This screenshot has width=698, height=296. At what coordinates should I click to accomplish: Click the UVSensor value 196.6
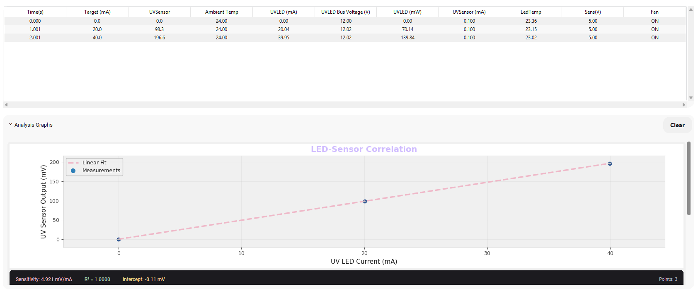pyautogui.click(x=160, y=38)
